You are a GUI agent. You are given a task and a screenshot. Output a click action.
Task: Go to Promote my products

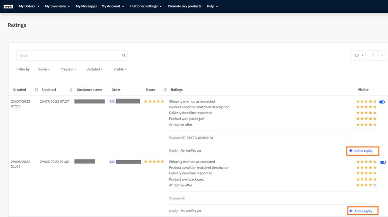point(184,6)
